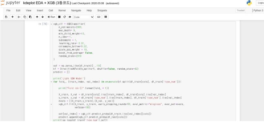
Task: Paste cells below icon
Action: tap(30, 17)
